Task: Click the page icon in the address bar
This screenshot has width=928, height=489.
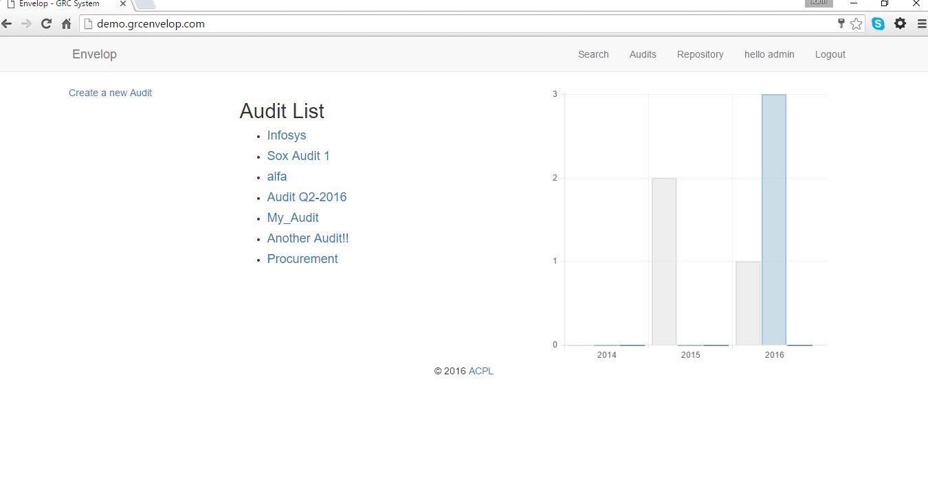Action: tap(87, 23)
